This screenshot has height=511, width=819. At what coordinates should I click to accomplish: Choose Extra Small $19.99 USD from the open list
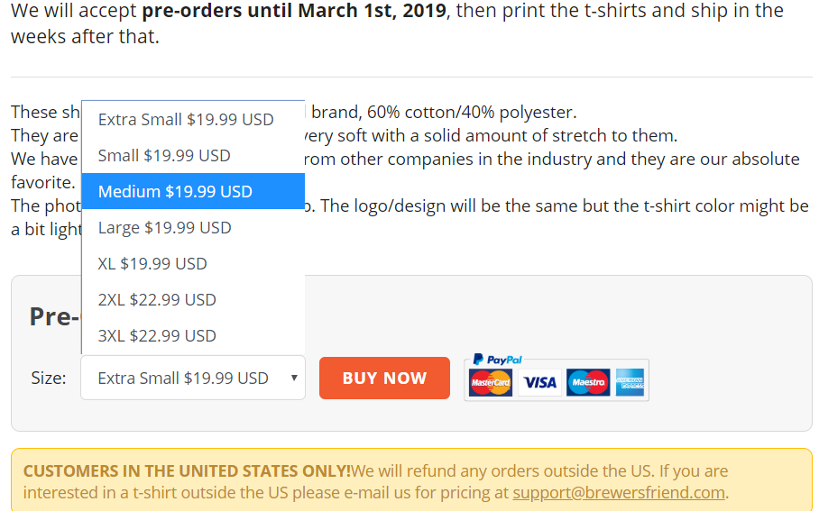[x=186, y=119]
